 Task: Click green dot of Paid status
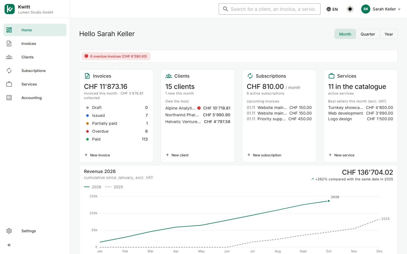[x=87, y=139]
